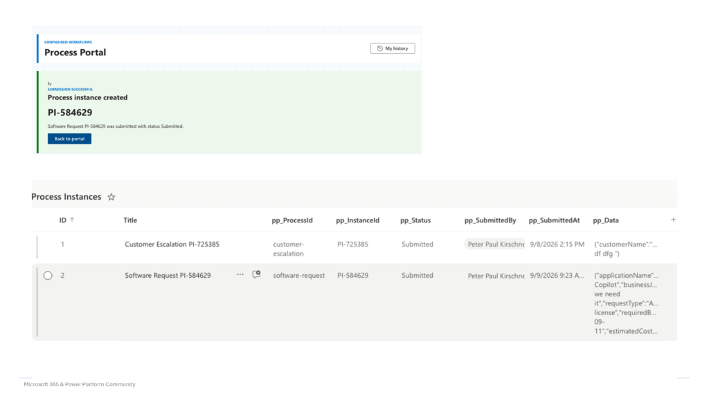Open the pp_Status column header

(x=415, y=220)
